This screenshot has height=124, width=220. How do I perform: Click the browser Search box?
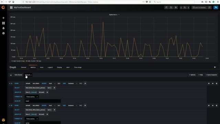[x=174, y=2]
